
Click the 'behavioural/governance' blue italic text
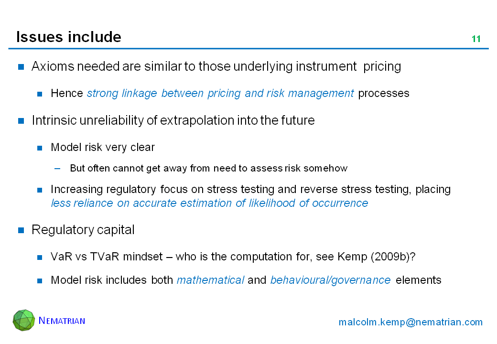coord(330,280)
